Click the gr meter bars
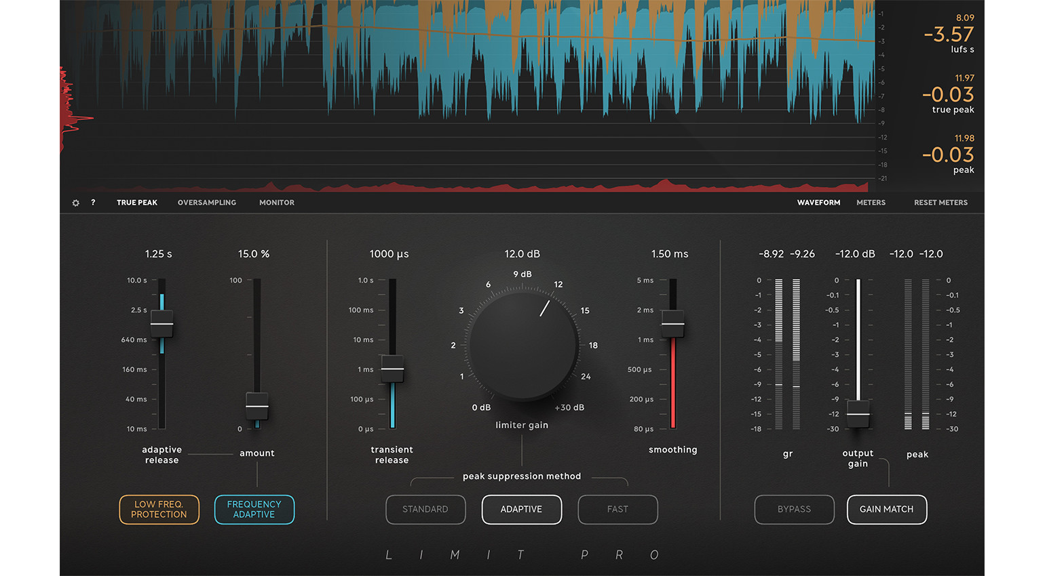The height and width of the screenshot is (576, 1045). pyautogui.click(x=787, y=354)
